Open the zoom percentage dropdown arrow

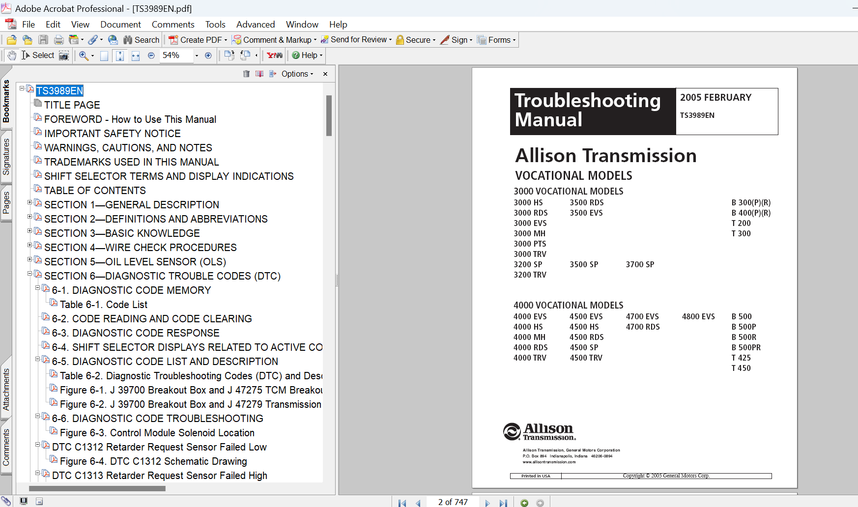[197, 56]
